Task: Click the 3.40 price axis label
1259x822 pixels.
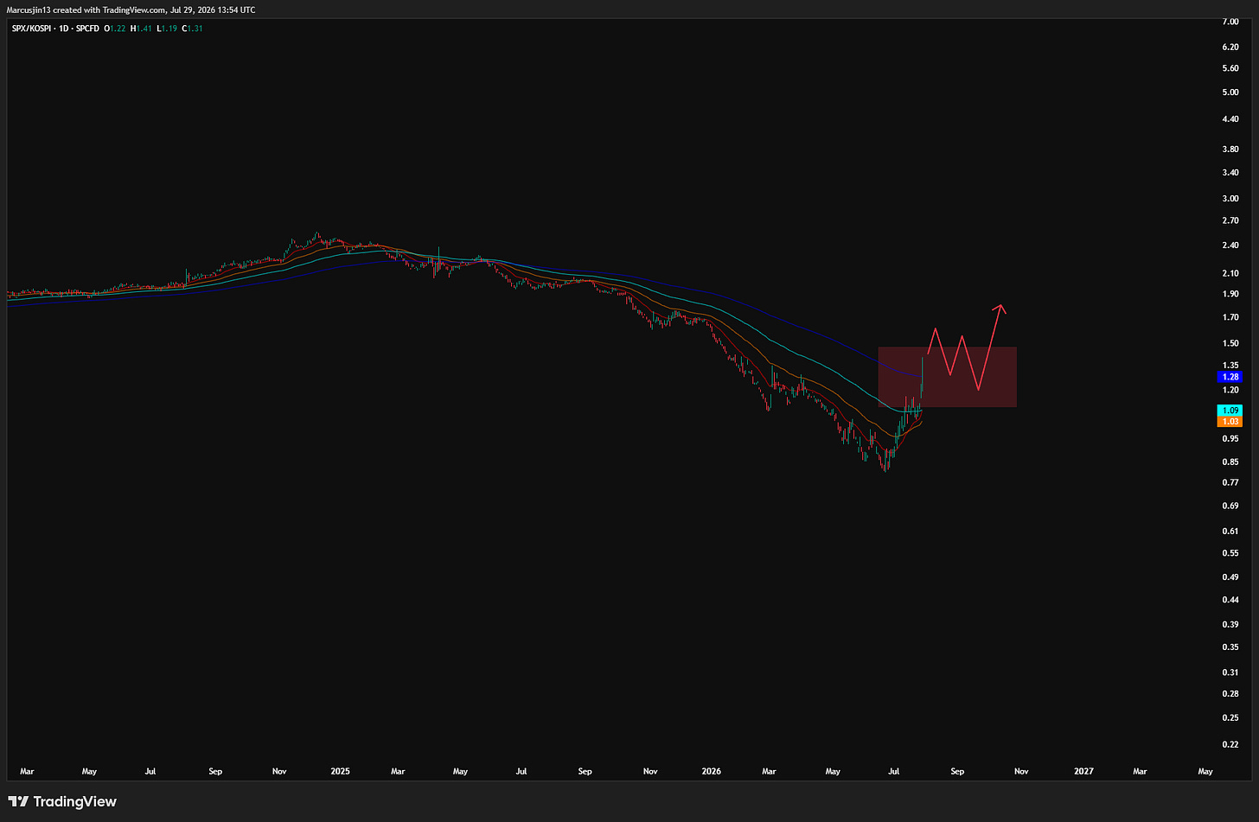Action: tap(1230, 172)
